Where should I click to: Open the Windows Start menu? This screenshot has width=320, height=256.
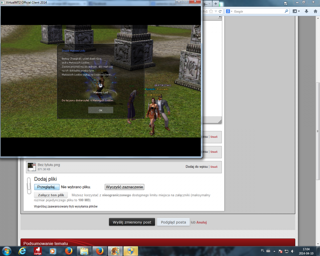click(7, 251)
